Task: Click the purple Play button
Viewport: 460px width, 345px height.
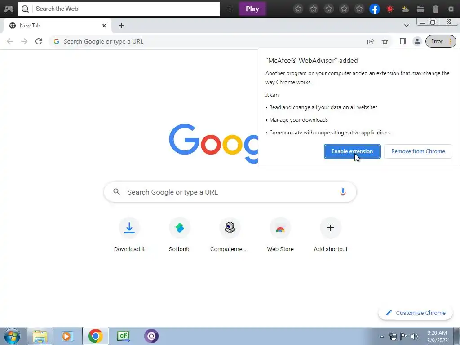Action: coord(252,9)
